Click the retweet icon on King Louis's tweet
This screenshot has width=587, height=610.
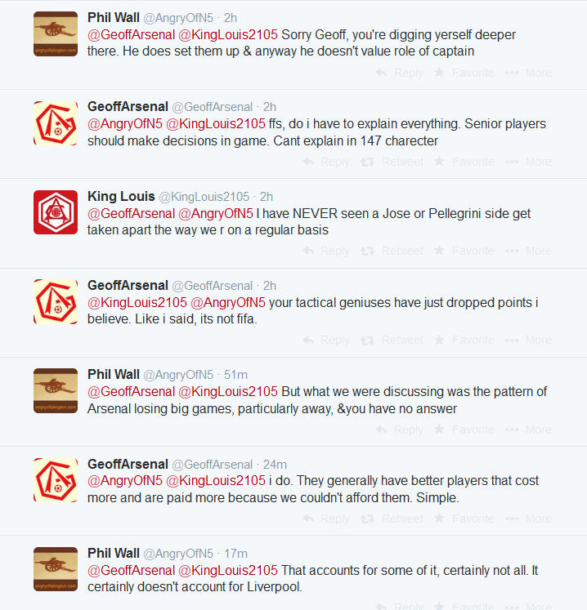[x=368, y=252]
